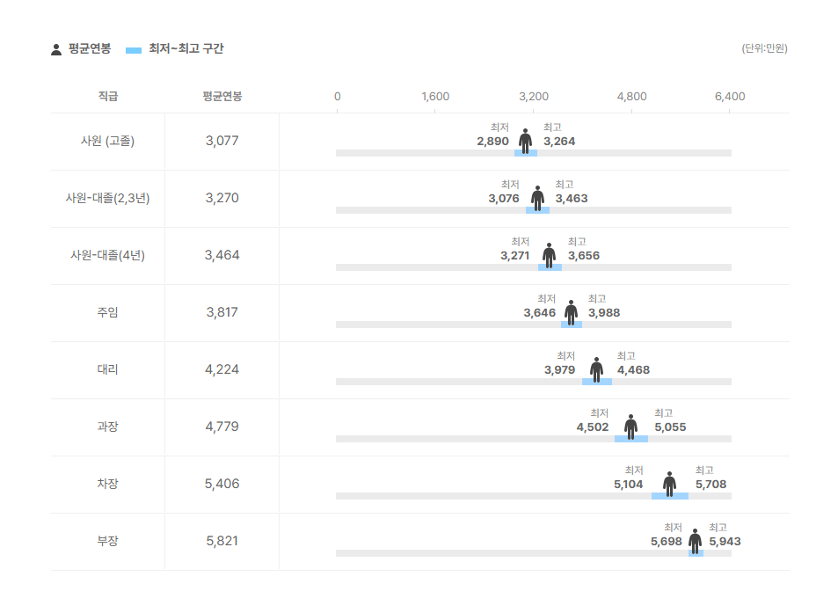
Task: Click the person icon in the 사원-대졸(2,3년) row
Action: [x=537, y=198]
